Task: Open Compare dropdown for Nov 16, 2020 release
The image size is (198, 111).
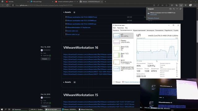Action: 45,59
